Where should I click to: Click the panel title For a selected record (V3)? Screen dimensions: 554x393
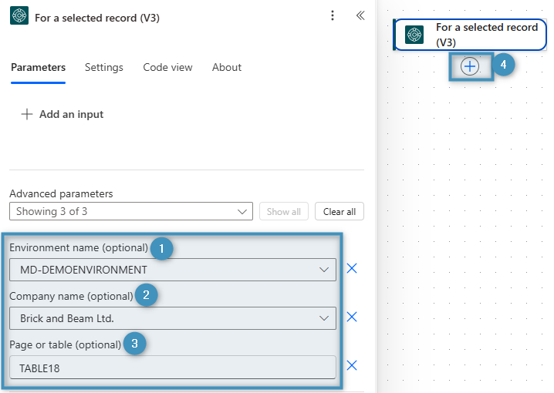pos(97,18)
